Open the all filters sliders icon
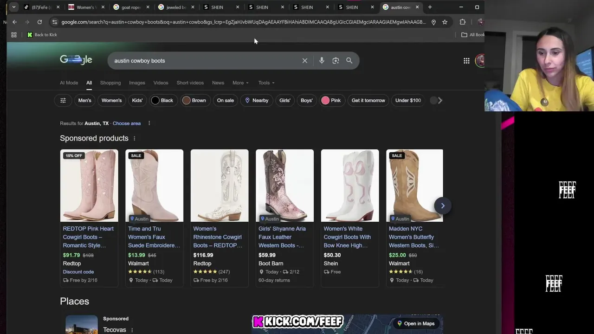 63,100
